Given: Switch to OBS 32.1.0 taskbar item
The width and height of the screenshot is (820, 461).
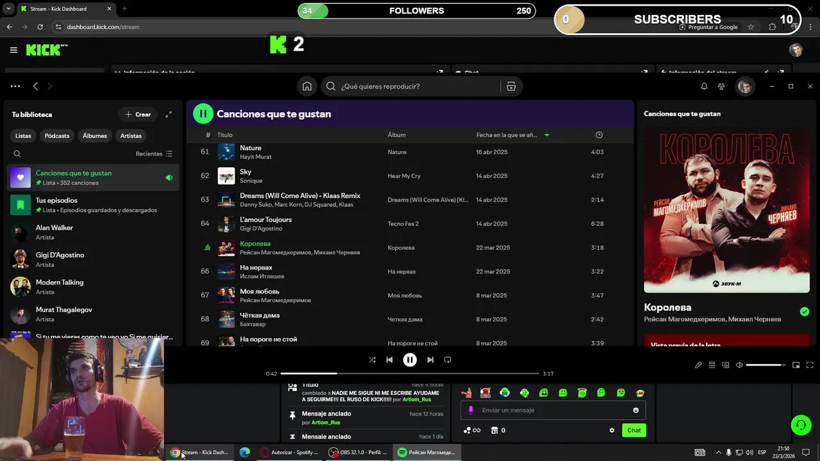Looking at the screenshot, I should point(358,452).
